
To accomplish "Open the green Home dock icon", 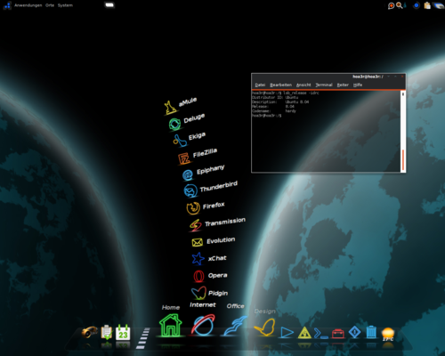I will coord(171,325).
